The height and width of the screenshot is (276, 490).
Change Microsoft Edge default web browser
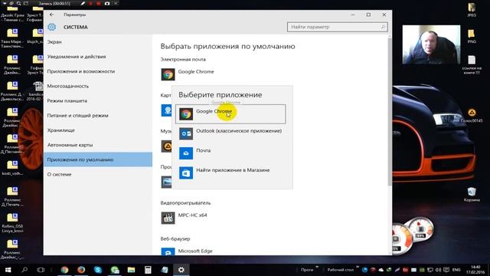[195, 251]
